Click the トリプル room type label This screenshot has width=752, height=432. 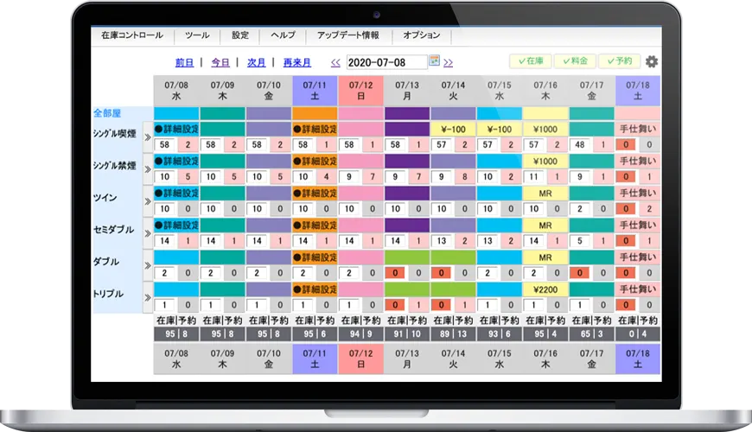click(108, 294)
